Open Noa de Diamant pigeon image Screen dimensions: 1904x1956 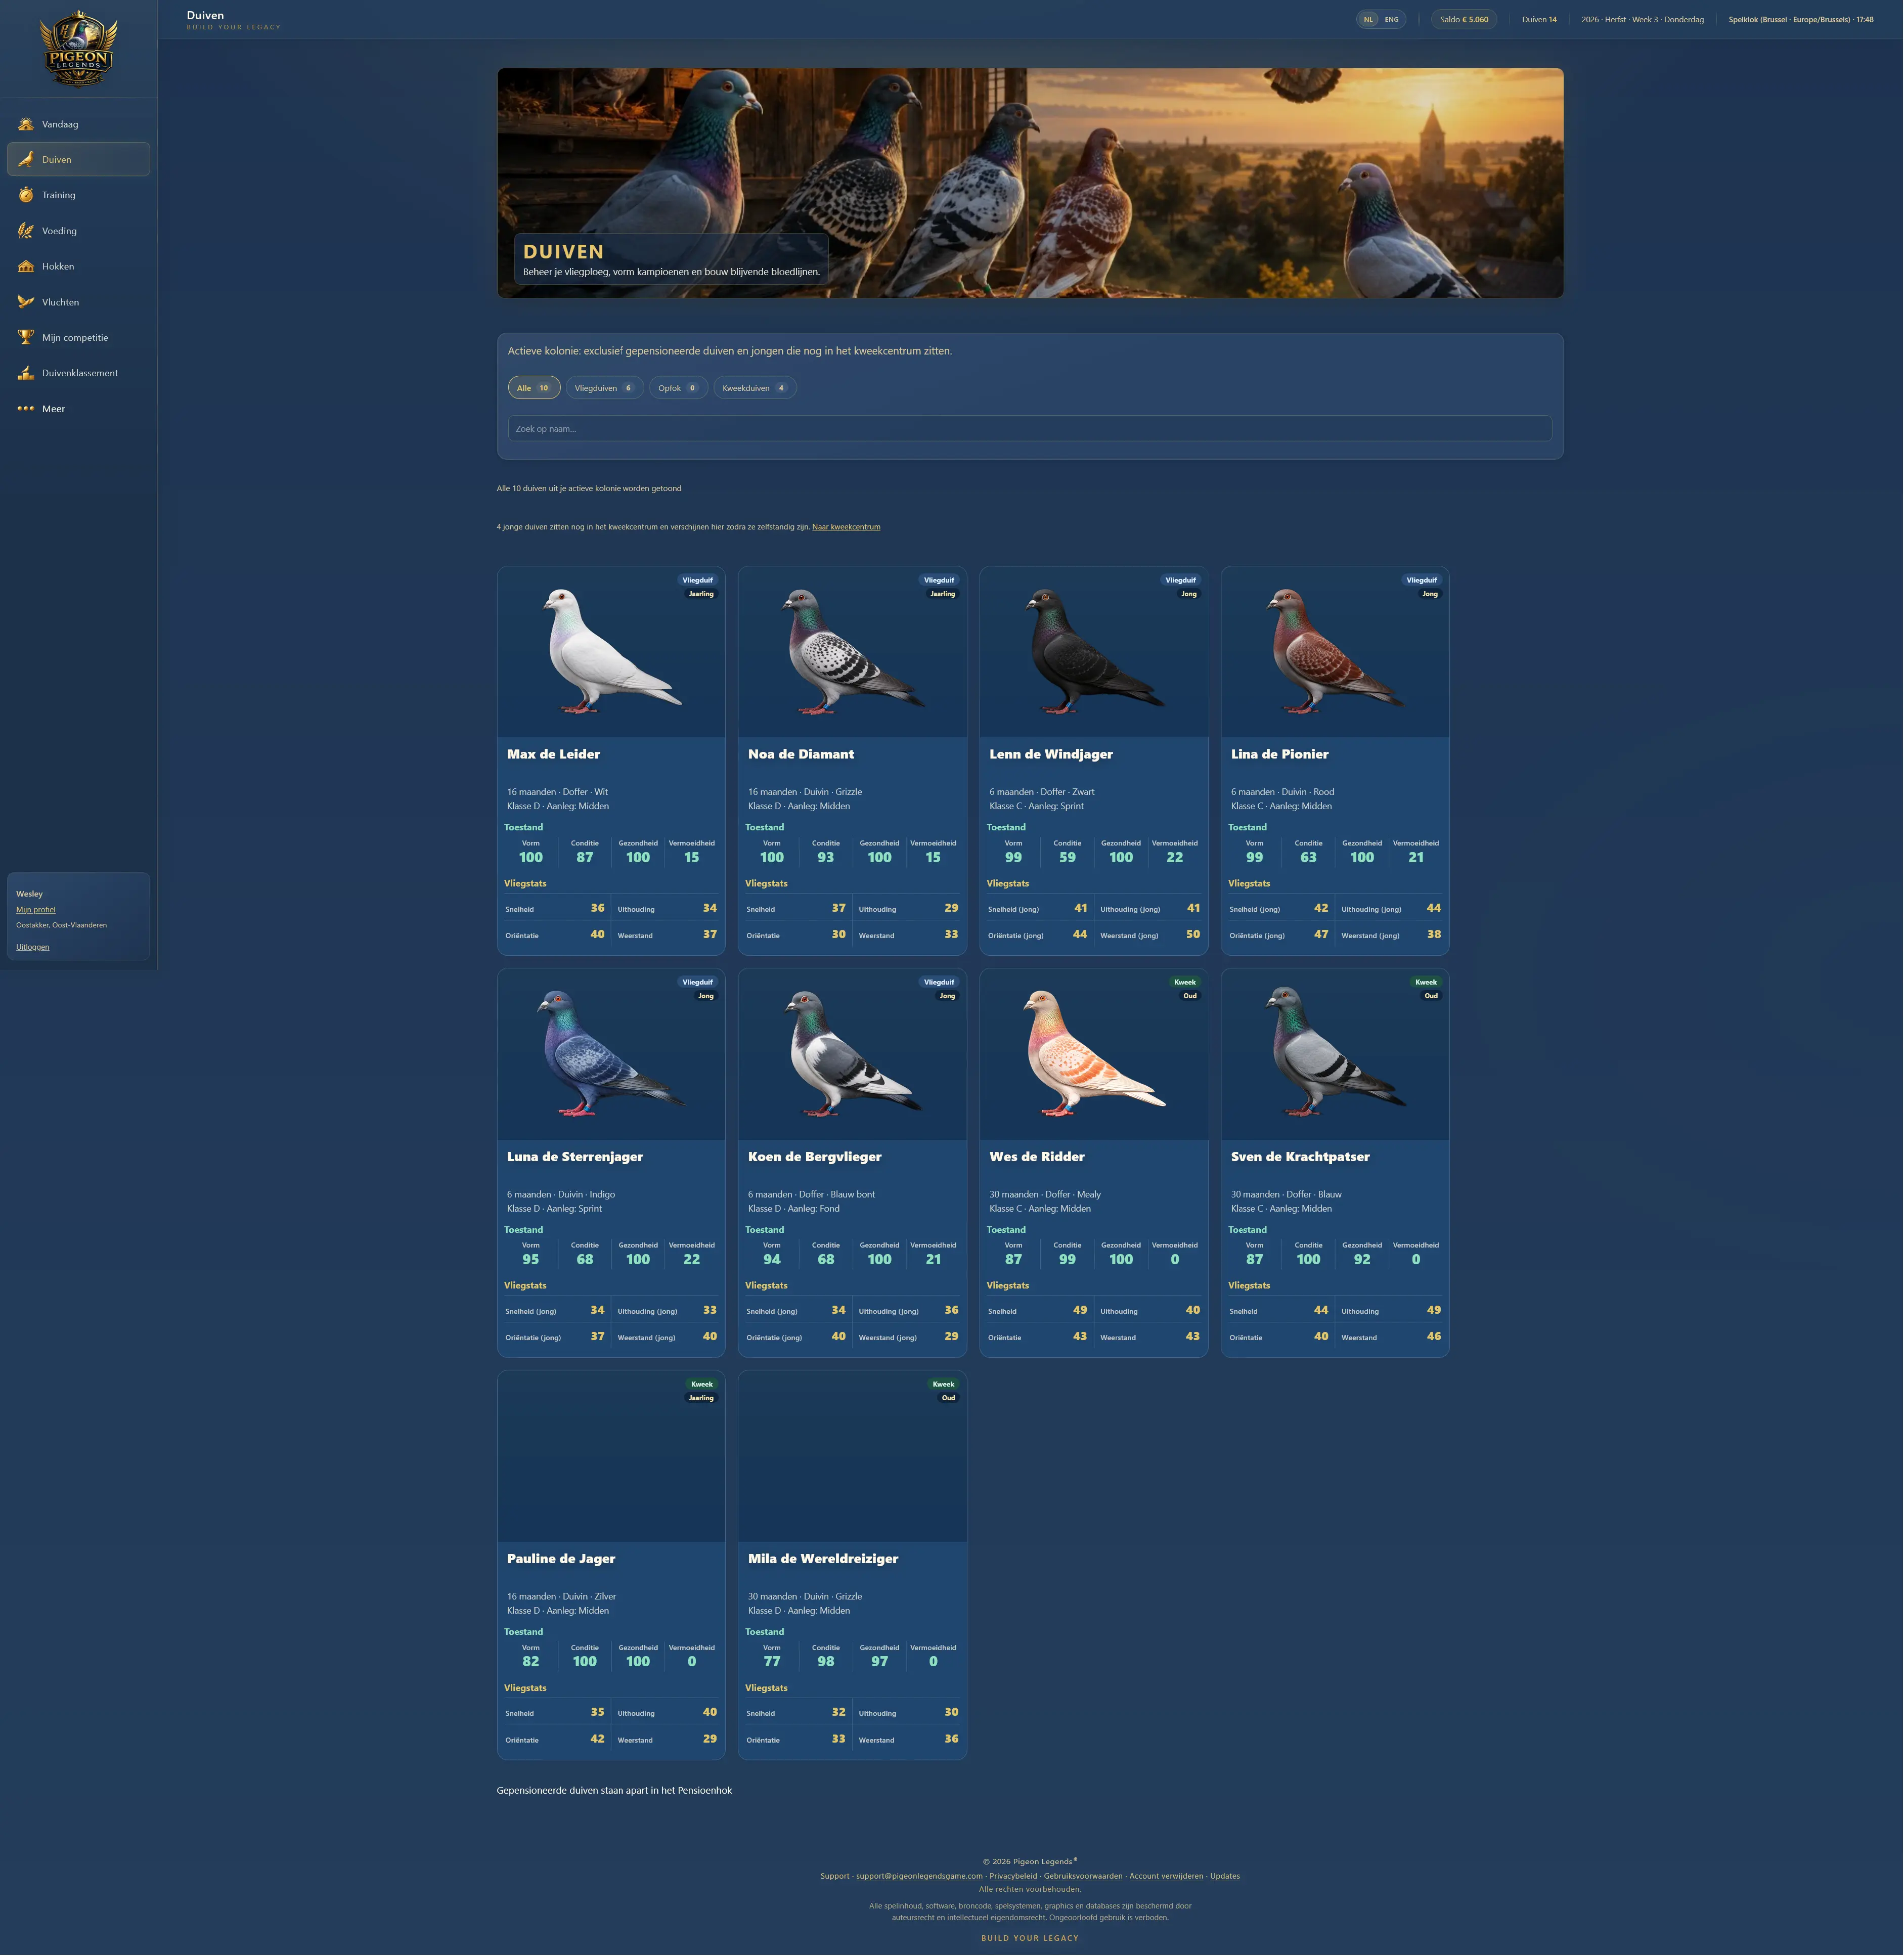852,653
